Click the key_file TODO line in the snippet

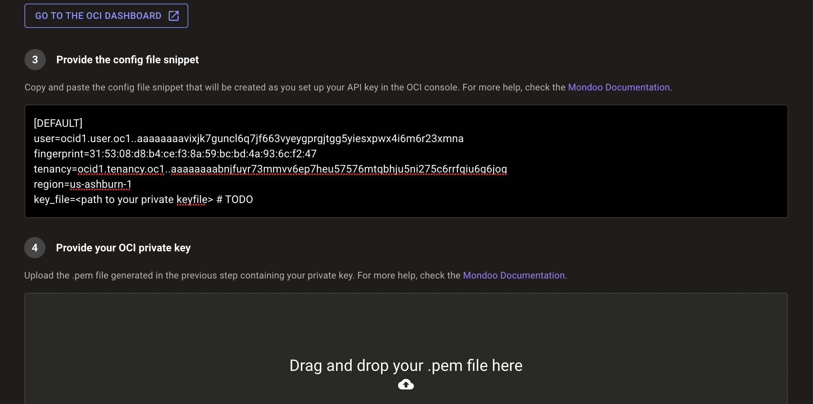click(x=143, y=199)
